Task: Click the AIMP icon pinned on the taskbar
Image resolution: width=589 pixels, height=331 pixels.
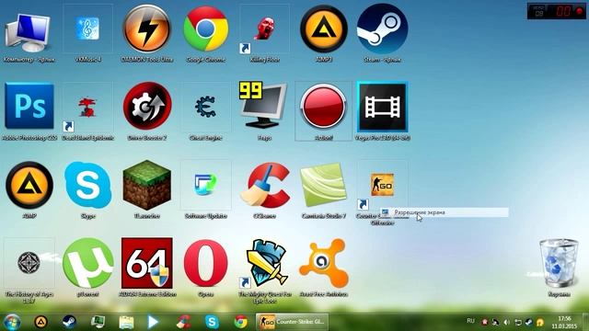Action: 40,322
